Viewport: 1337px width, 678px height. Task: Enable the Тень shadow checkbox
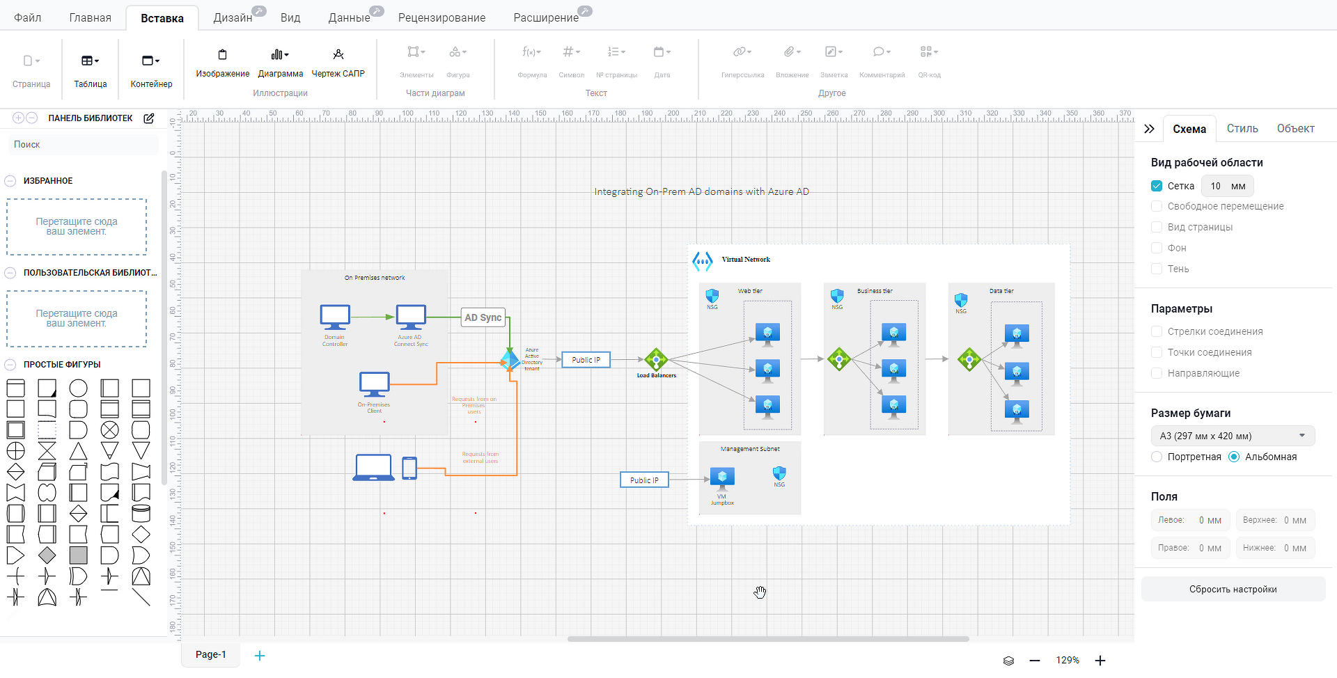click(x=1157, y=269)
